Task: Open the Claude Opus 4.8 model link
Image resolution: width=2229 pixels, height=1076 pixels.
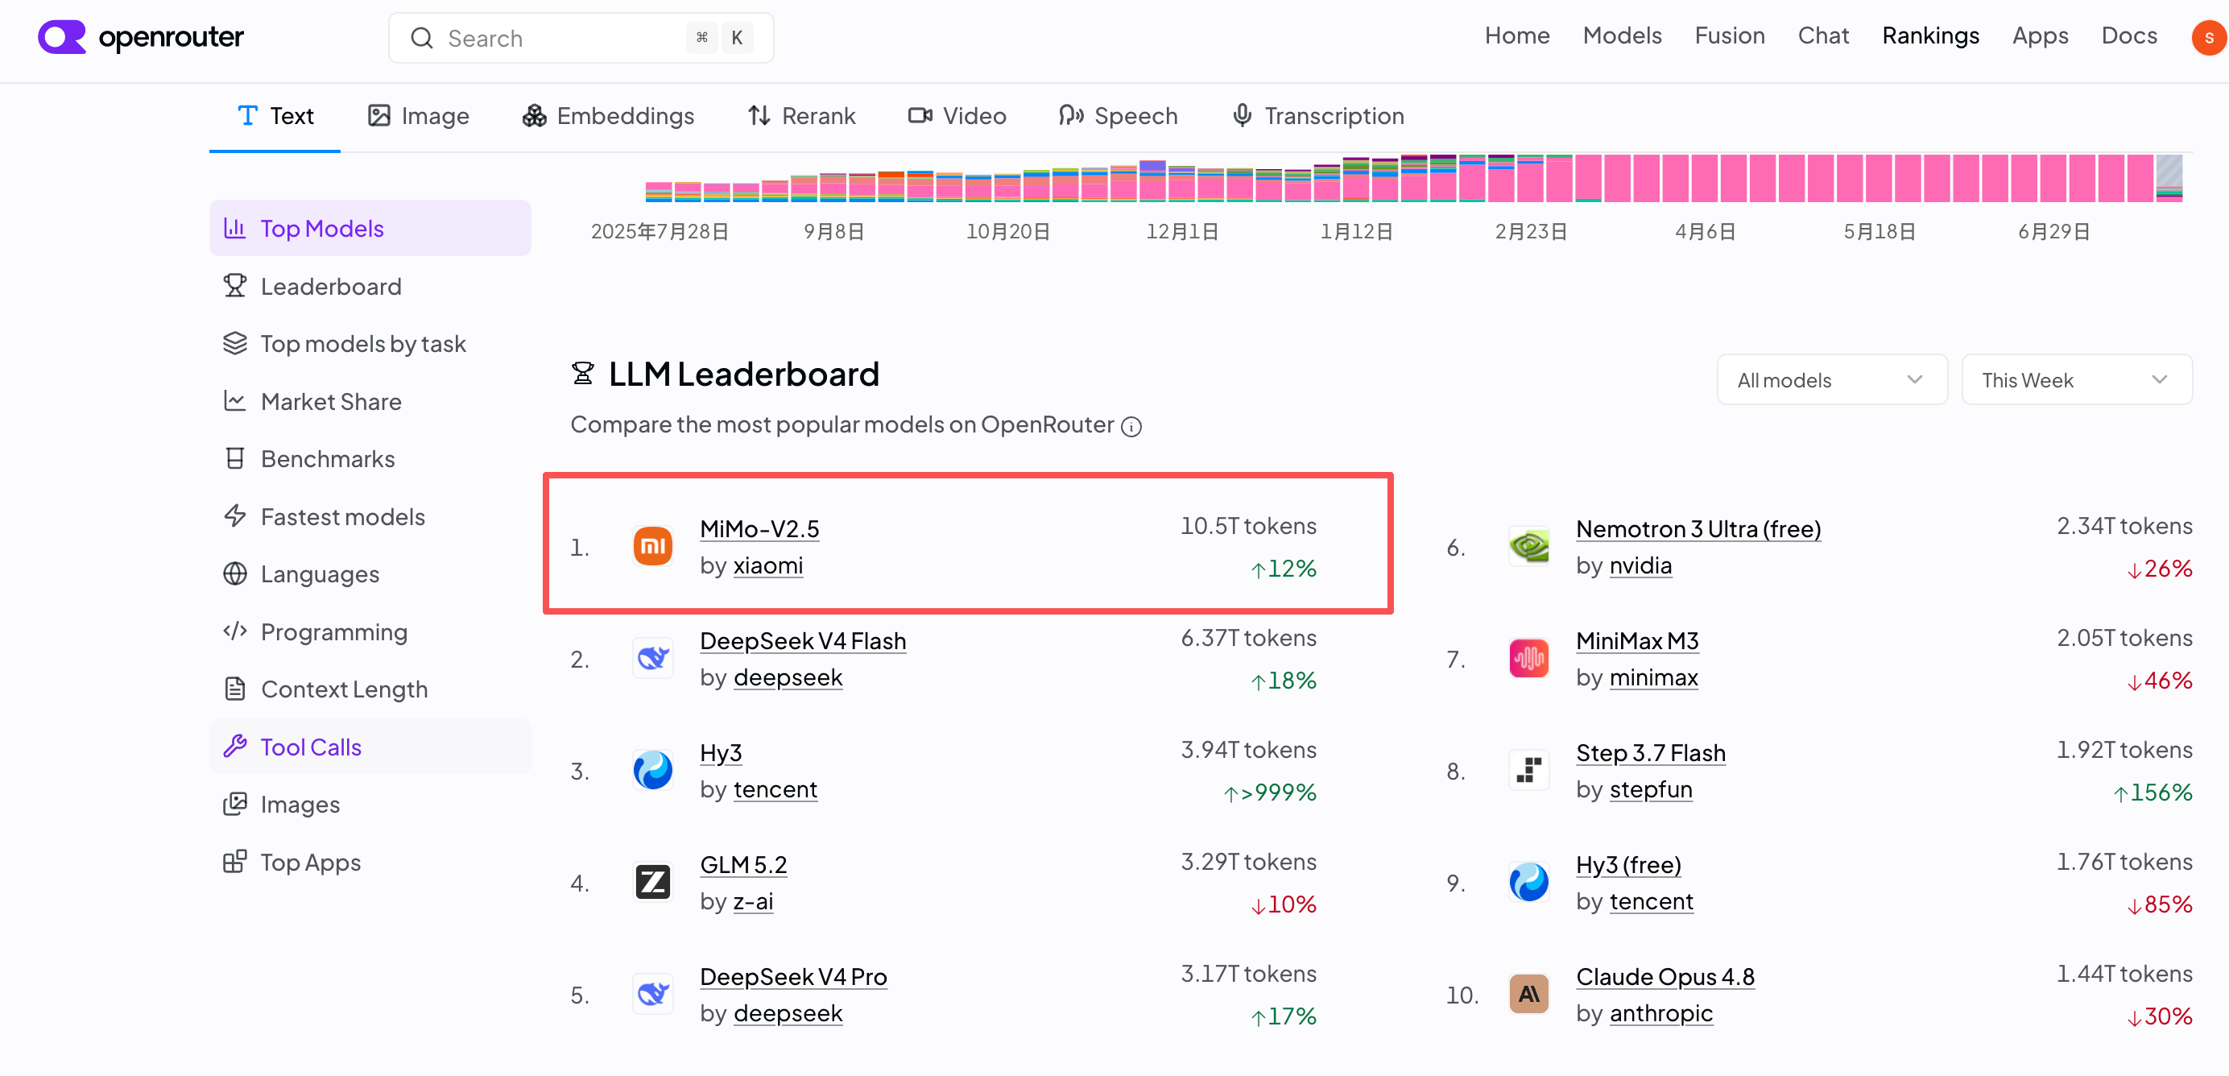Action: click(1665, 977)
